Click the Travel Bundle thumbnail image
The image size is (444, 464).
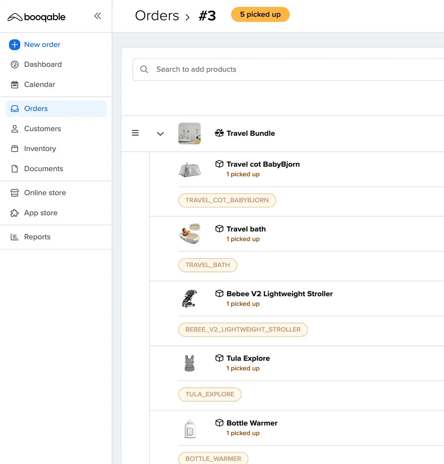tap(189, 134)
